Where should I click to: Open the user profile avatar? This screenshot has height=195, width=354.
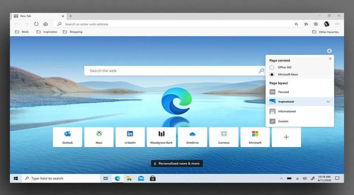pyautogui.click(x=326, y=24)
